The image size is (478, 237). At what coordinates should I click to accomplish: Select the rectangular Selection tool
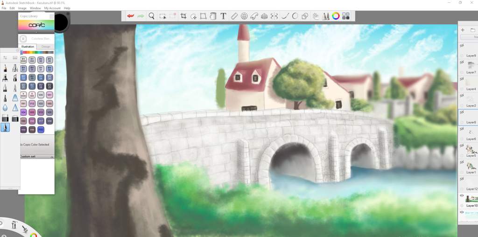click(162, 16)
